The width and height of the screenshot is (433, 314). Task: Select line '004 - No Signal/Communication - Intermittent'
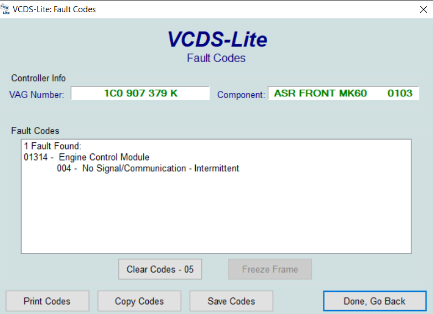pyautogui.click(x=148, y=168)
